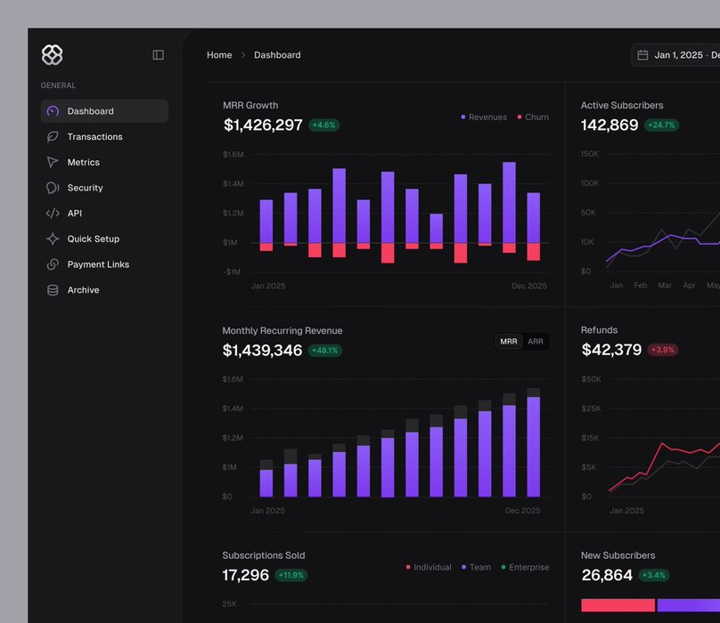
Task: Click the Quick Setup sparkle icon
Action: [53, 239]
